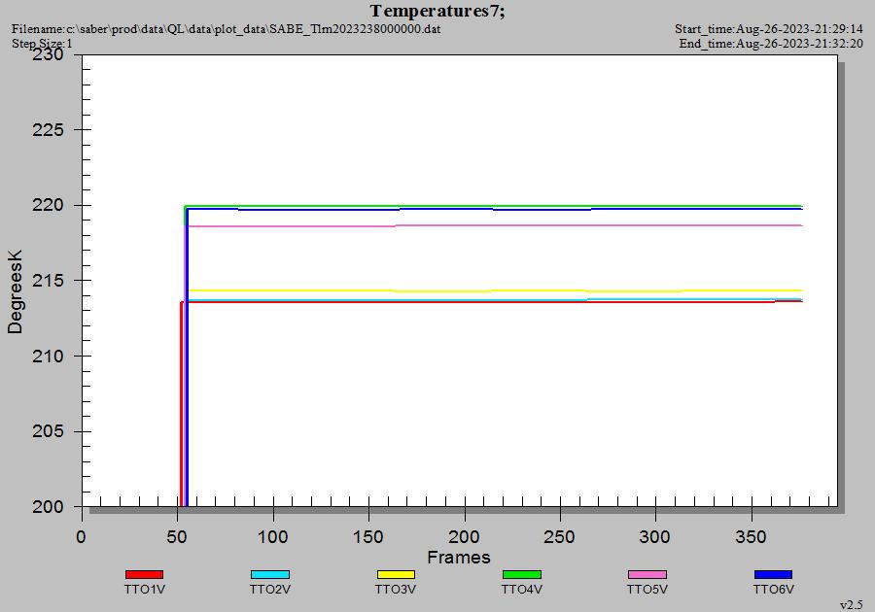Click the 215 y-axis tick label
875x612 pixels.
[48, 281]
